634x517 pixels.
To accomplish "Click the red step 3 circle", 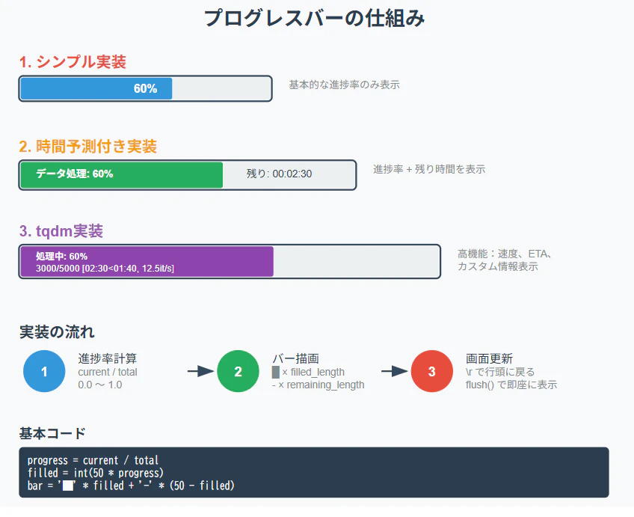I will pos(432,371).
